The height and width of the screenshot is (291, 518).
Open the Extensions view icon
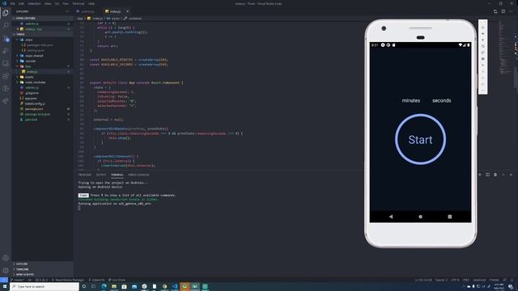pos(6,76)
